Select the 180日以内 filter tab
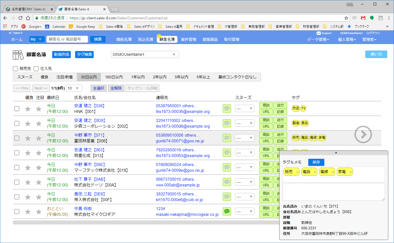This screenshot has height=243, width=394. 114,77
